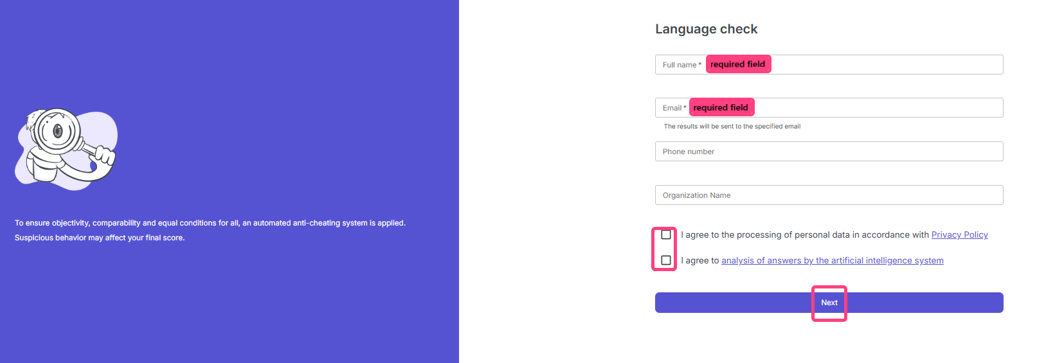Open the AI answer analysis link
Viewport: 1046px width, 363px height.
[832, 261]
